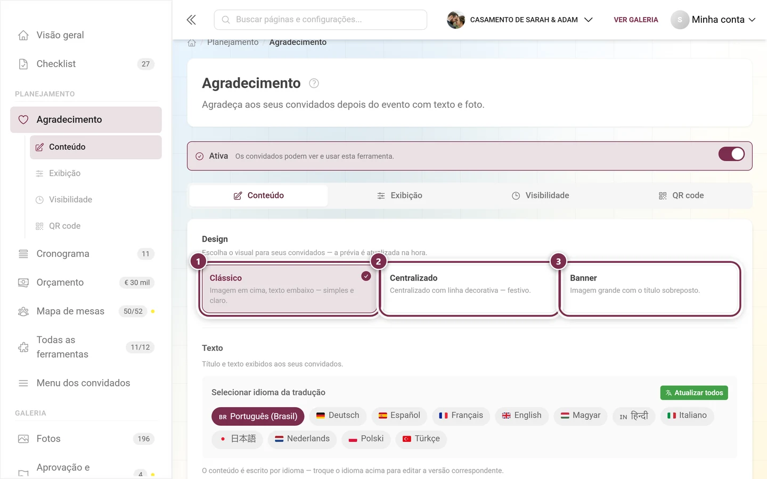Click the Cronograma list icon

23,254
